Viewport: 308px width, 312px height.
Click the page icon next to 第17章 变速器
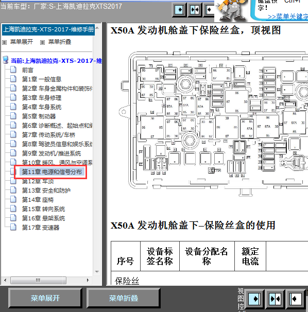(13, 227)
